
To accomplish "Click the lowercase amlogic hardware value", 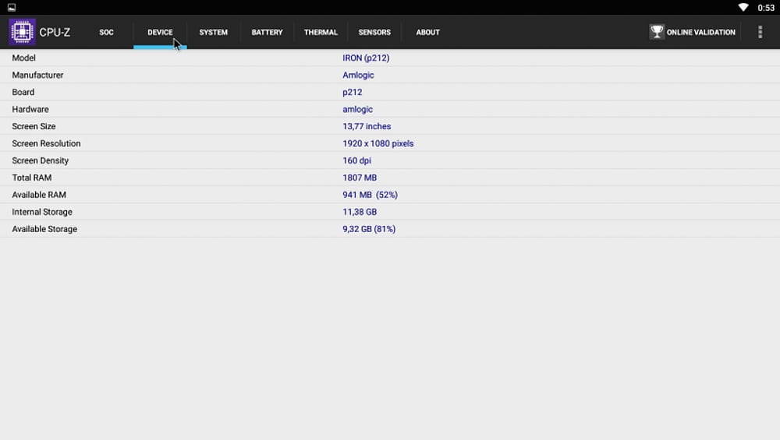I will point(358,110).
